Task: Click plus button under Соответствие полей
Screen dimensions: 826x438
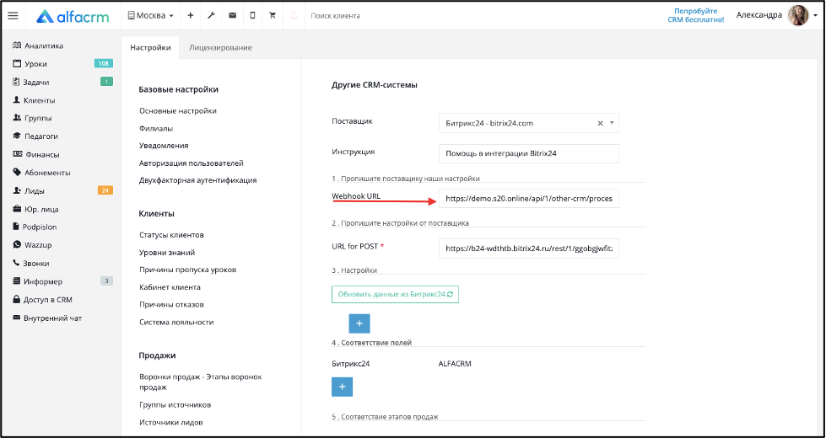Action: 342,387
